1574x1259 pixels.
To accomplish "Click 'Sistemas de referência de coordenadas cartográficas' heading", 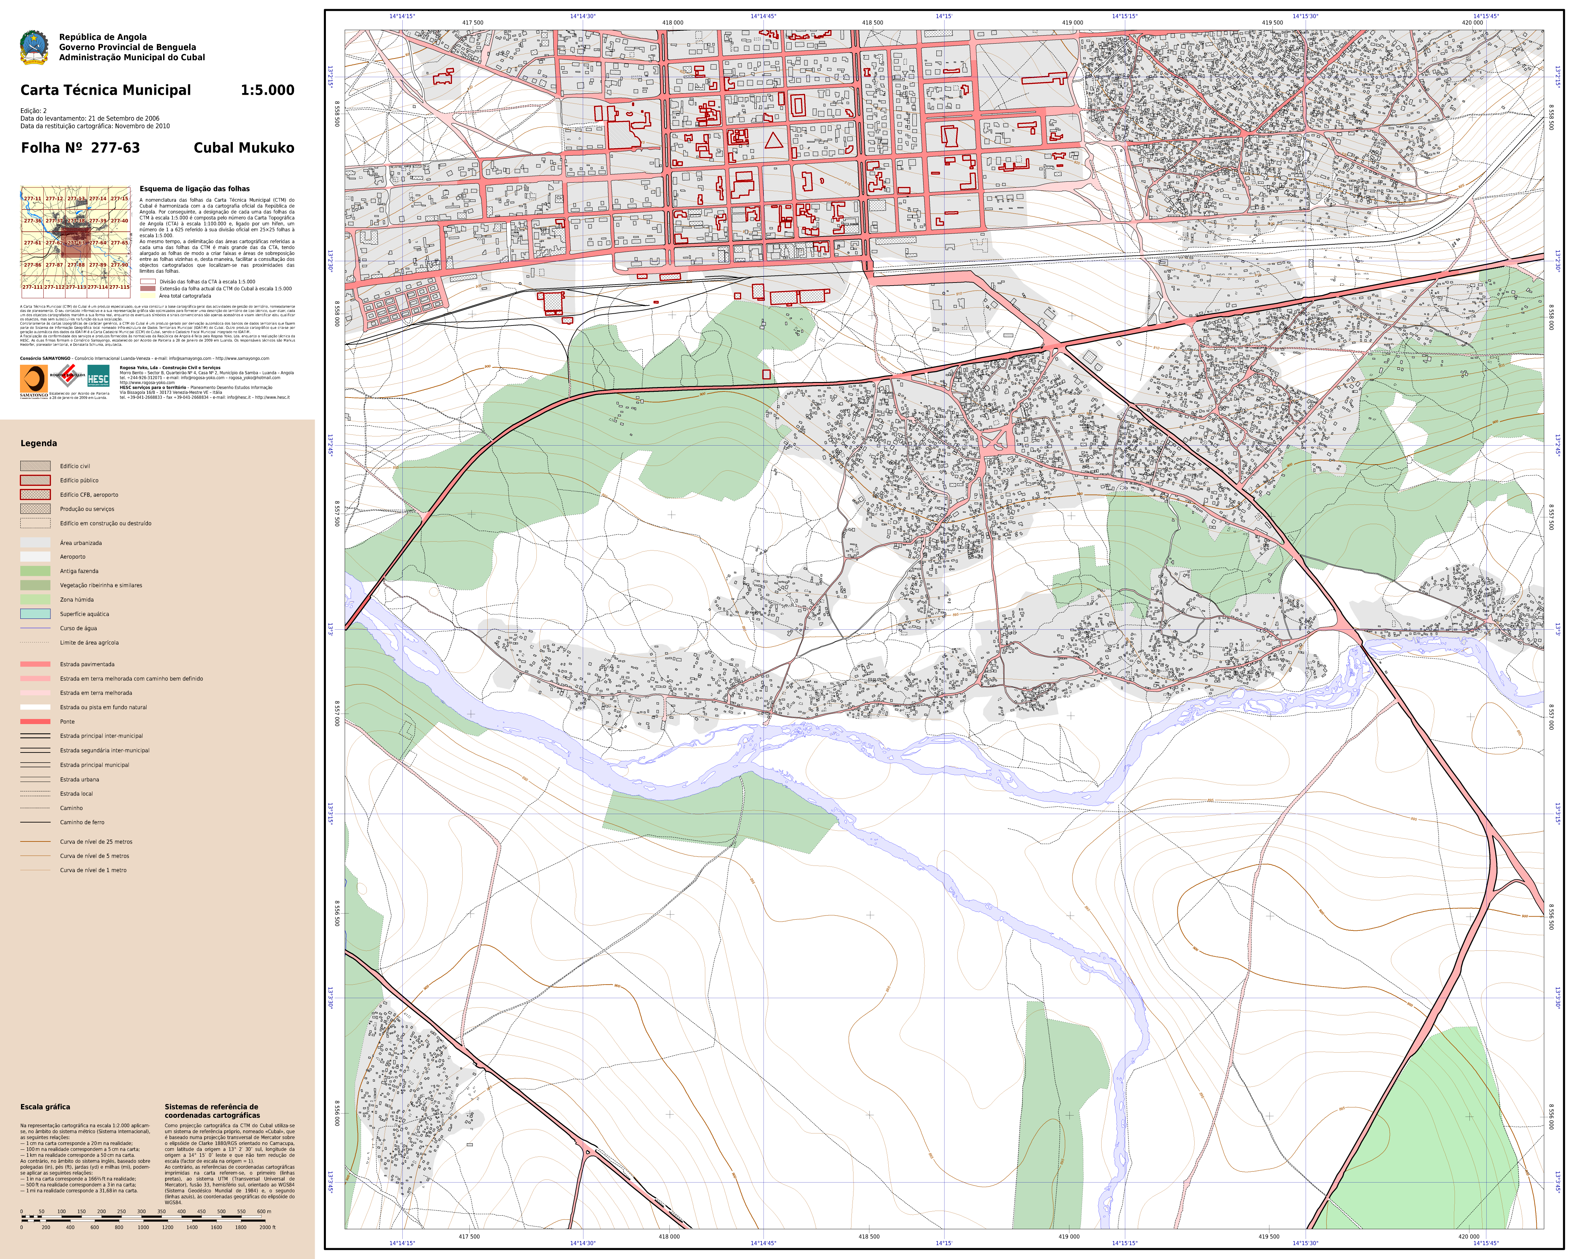I will (x=212, y=1111).
